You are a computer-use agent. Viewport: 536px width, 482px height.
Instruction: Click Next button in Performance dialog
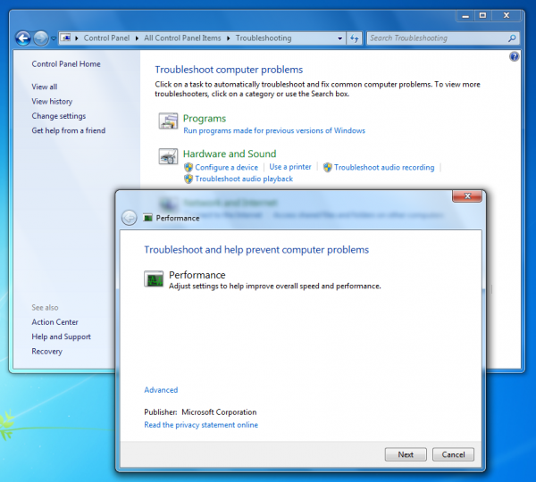click(x=406, y=454)
